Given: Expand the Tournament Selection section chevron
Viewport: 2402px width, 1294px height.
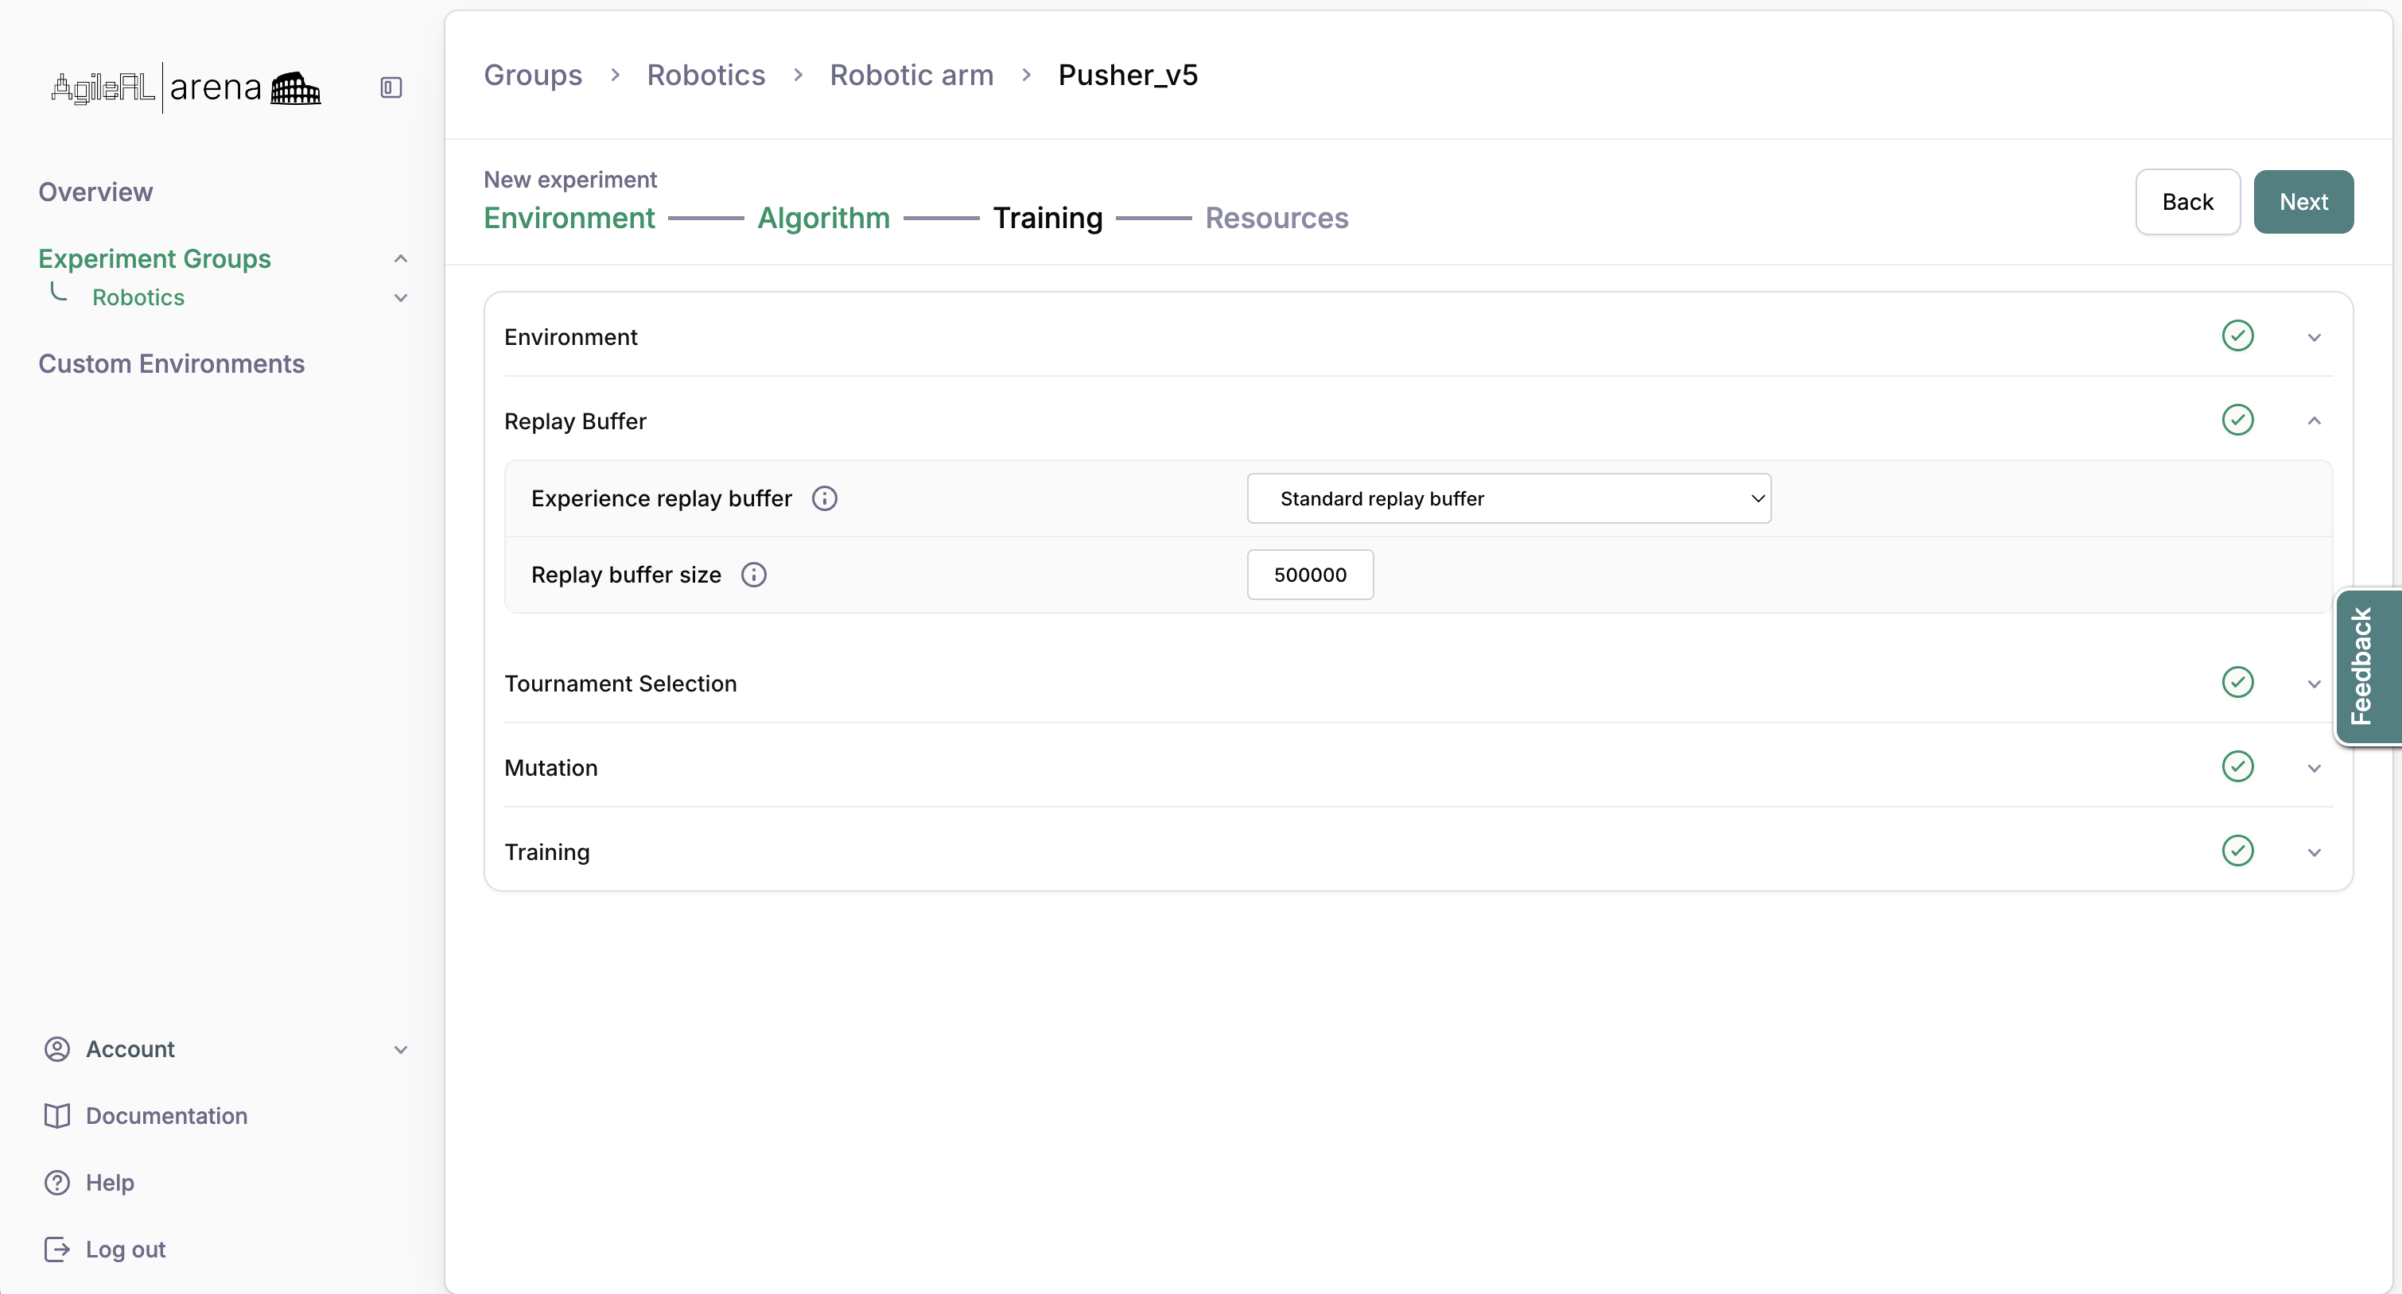Looking at the screenshot, I should pos(2314,684).
